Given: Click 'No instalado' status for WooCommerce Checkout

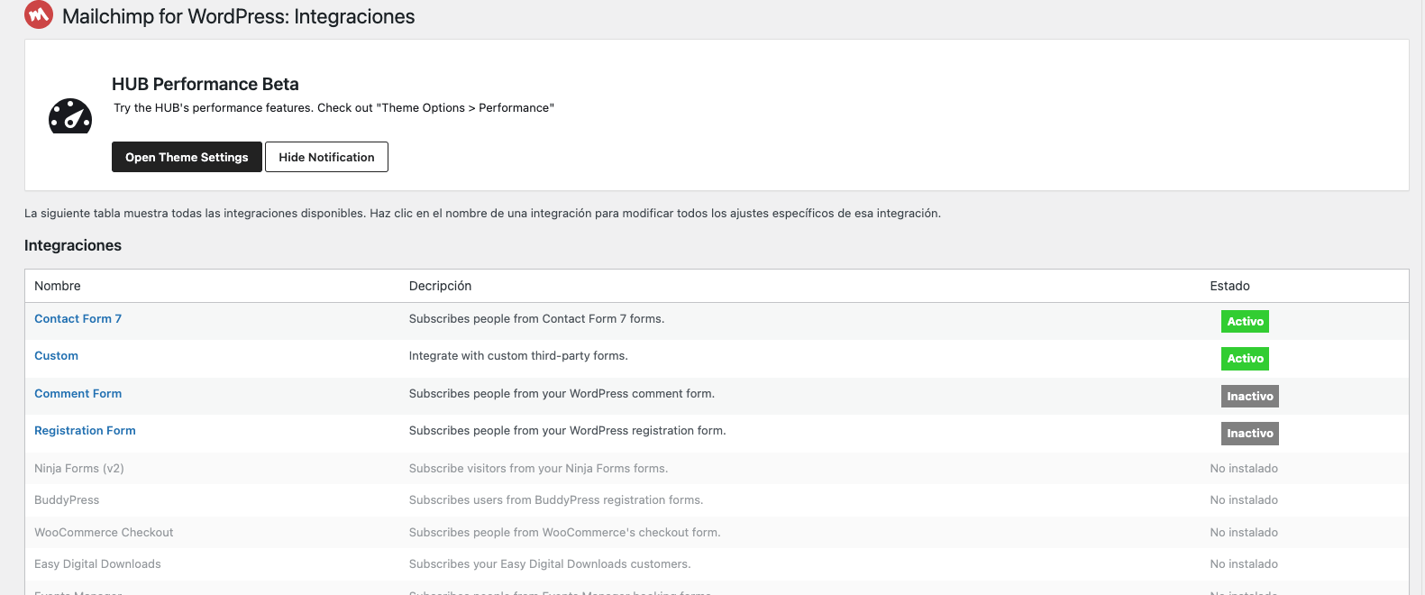Looking at the screenshot, I should click(x=1244, y=533).
